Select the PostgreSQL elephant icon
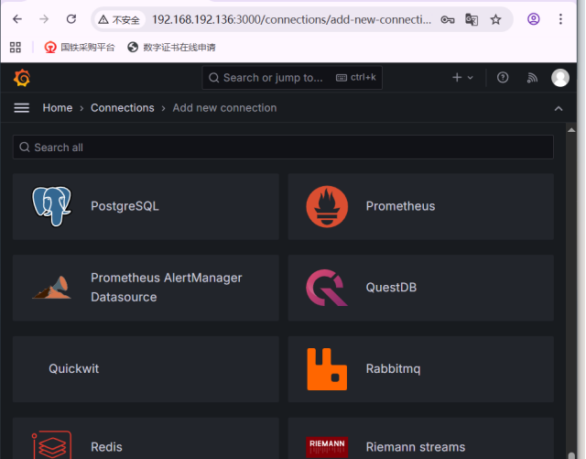The image size is (586, 459). [x=51, y=206]
